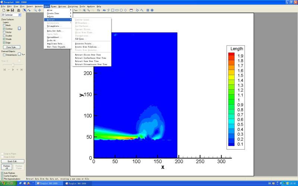Select the Selector arrow tool
The height and width of the screenshot is (186, 298).
25,10
